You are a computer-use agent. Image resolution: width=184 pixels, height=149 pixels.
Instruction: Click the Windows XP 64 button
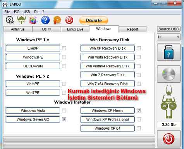pyautogui.click(x=108, y=128)
